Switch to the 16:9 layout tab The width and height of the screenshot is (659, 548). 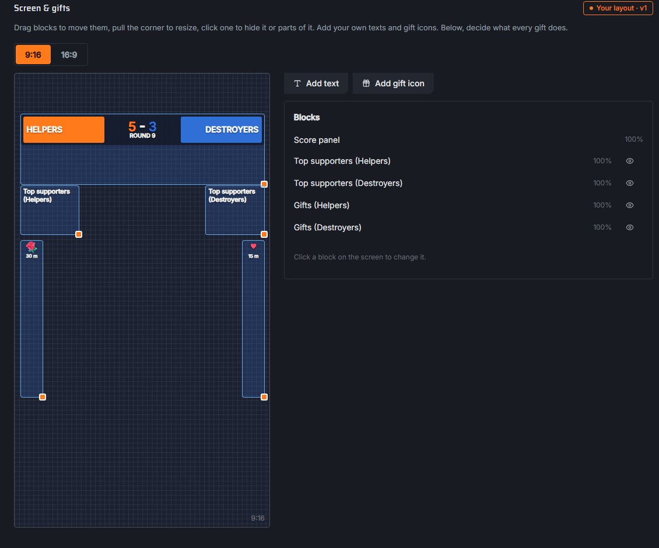(x=69, y=55)
